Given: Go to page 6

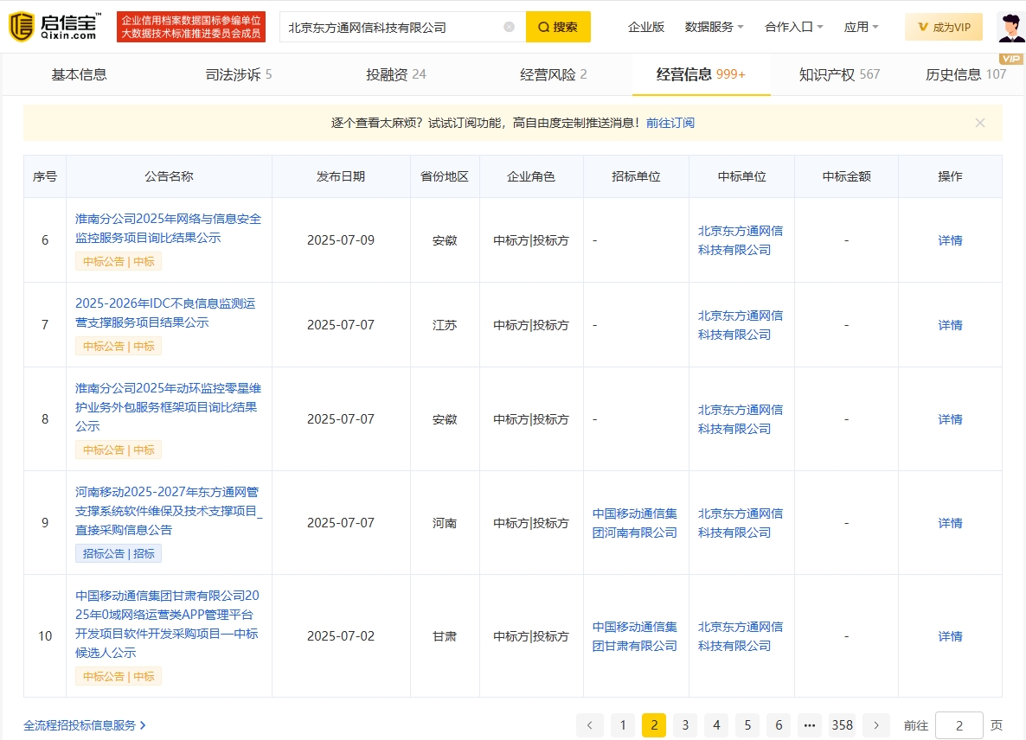Looking at the screenshot, I should click(779, 725).
